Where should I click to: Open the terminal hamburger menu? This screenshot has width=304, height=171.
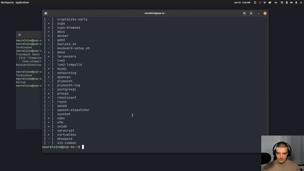(x=251, y=13)
